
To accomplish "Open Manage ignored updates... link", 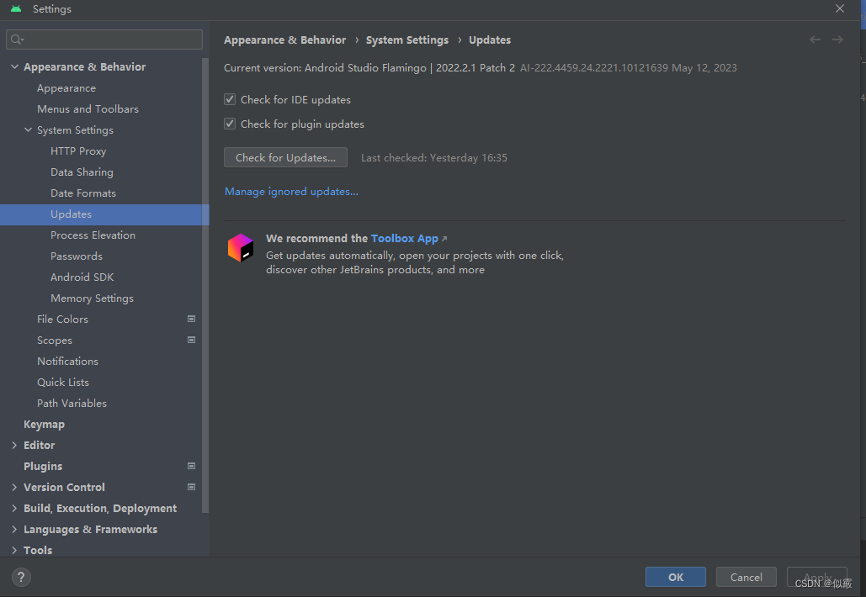I will [x=291, y=192].
